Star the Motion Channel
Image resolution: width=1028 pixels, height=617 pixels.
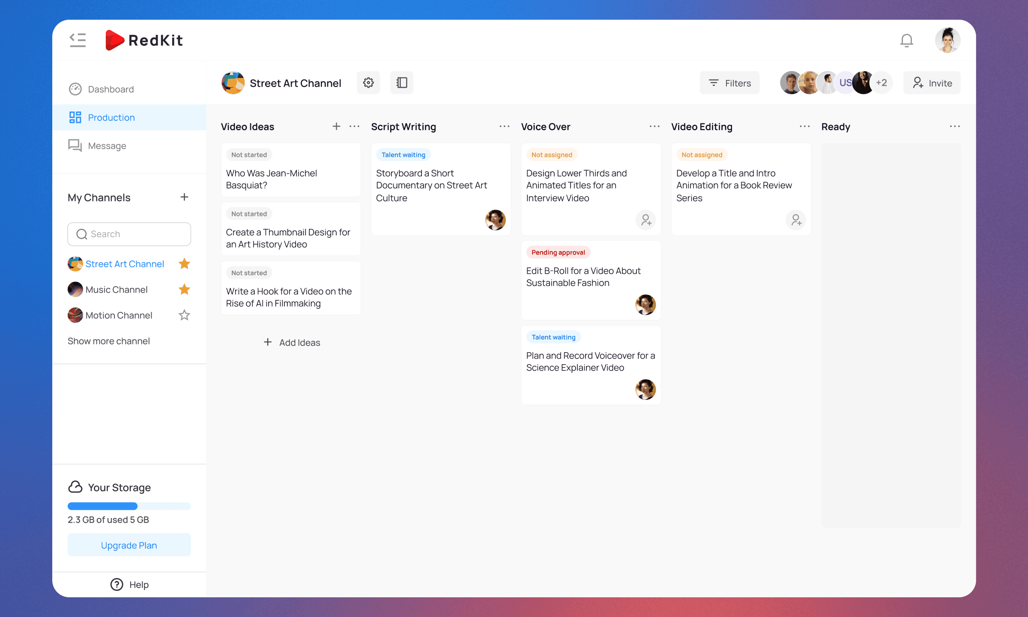click(184, 315)
